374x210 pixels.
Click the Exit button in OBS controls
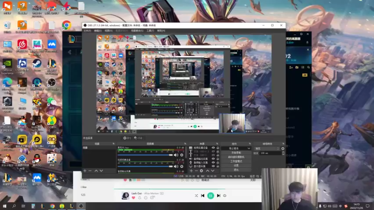click(x=236, y=170)
